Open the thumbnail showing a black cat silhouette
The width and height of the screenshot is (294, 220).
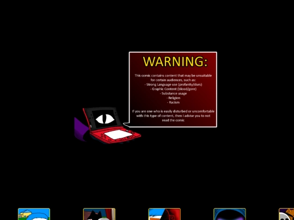[x=99, y=214]
